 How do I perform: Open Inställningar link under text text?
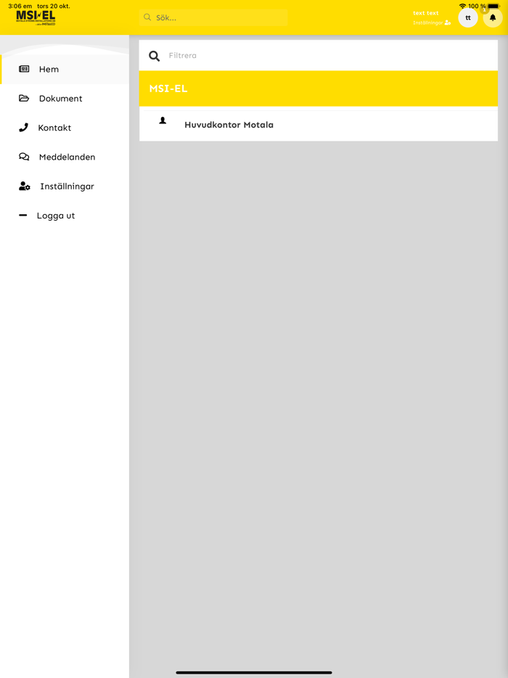432,23
